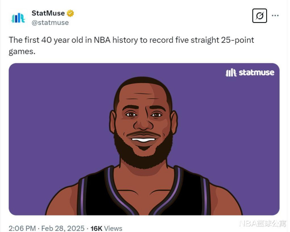This screenshot has width=290, height=232.
Task: Click the cartoon player's beard
Action: [x=143, y=155]
